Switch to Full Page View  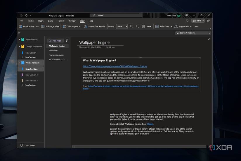(x=50, y=26)
